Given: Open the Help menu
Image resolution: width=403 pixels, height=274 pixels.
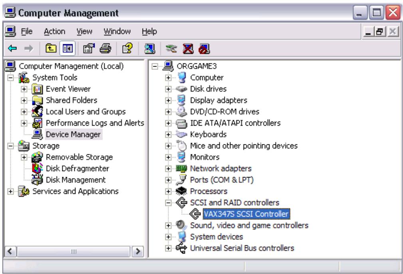Looking at the screenshot, I should (x=149, y=31).
